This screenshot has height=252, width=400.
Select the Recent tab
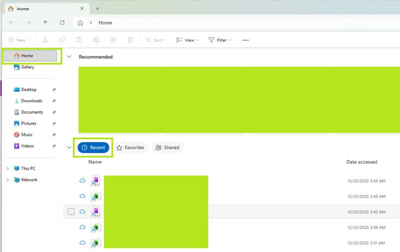click(x=93, y=148)
